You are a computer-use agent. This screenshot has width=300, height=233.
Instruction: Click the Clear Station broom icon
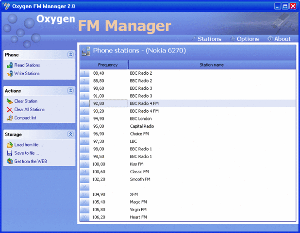10,101
